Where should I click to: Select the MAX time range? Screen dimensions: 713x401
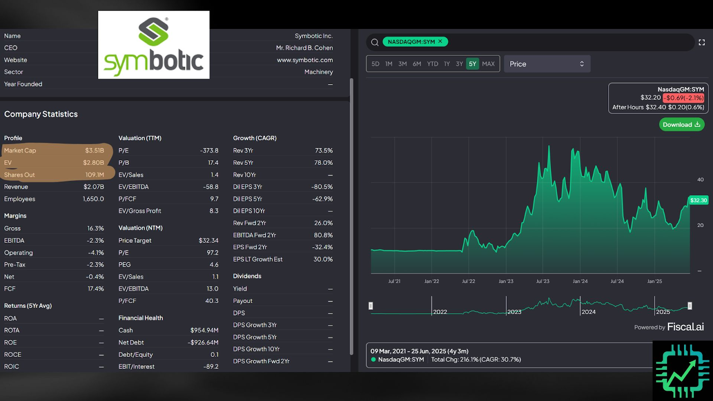point(488,64)
